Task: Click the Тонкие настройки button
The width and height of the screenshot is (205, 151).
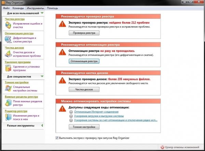Action: (x=84, y=127)
